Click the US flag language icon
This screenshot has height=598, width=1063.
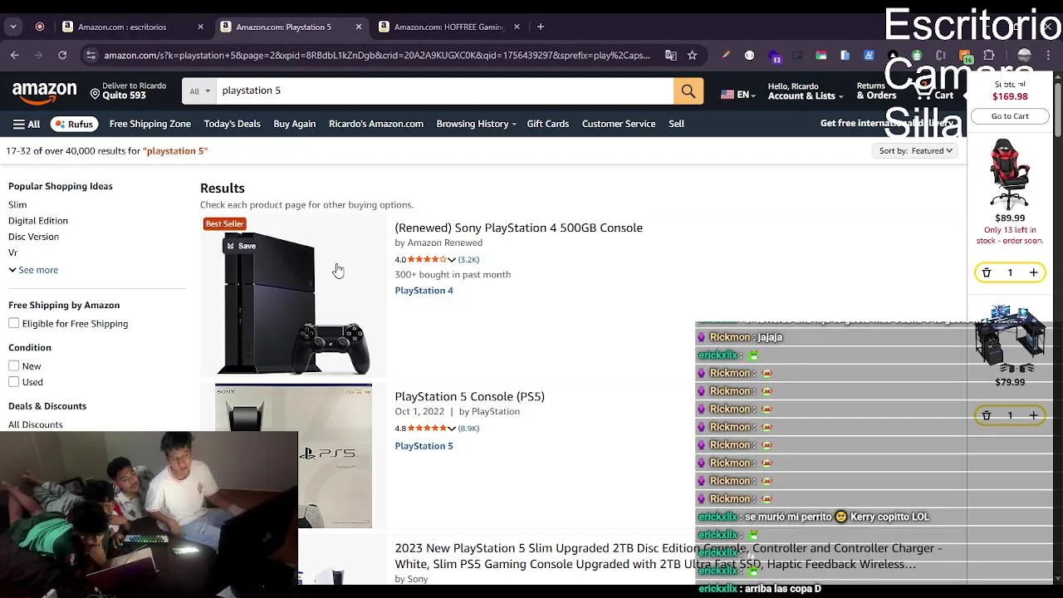pos(727,95)
